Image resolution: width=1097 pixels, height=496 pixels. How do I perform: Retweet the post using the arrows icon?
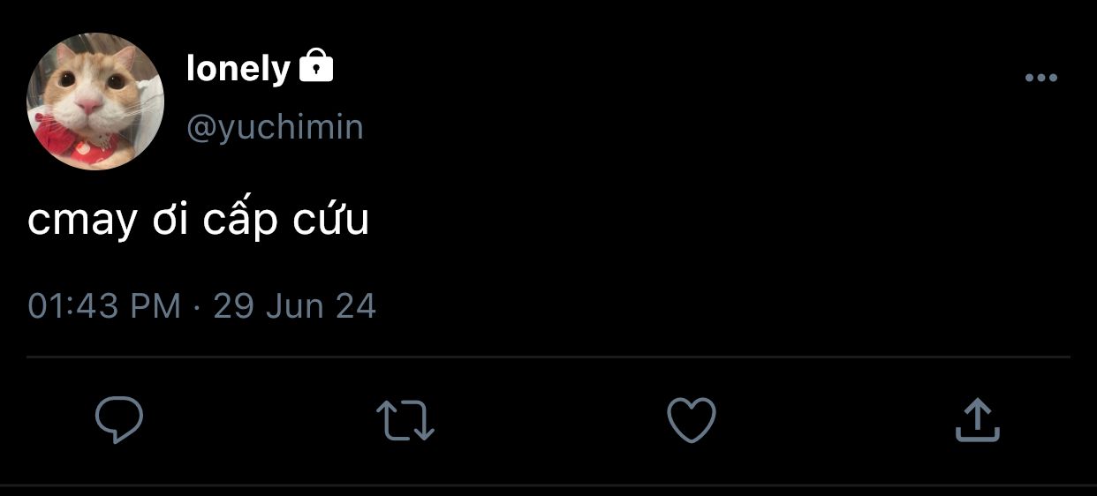click(x=405, y=420)
